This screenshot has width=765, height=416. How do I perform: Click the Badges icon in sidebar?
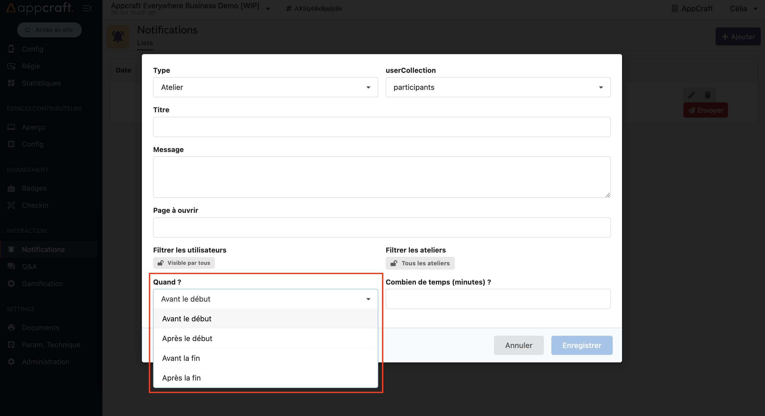[x=11, y=188]
